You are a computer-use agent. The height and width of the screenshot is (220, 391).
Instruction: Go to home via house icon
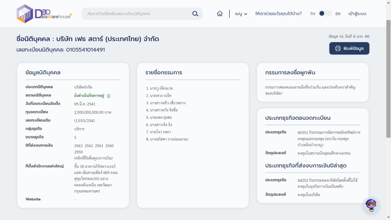(220, 14)
